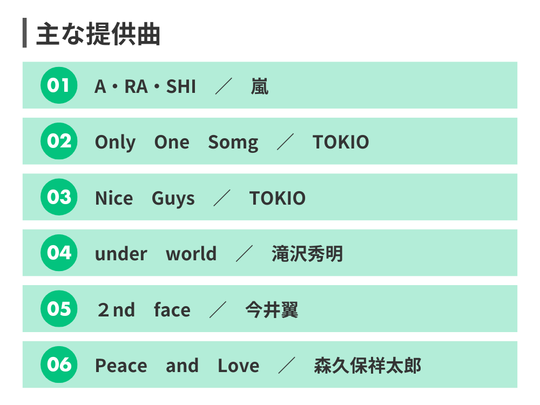
Task: Select the A・RA・SHI song title
Action: pyautogui.click(x=145, y=86)
